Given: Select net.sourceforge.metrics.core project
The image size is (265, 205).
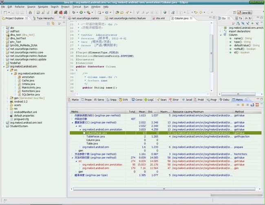Looking at the screenshot, I should pos(26,52).
